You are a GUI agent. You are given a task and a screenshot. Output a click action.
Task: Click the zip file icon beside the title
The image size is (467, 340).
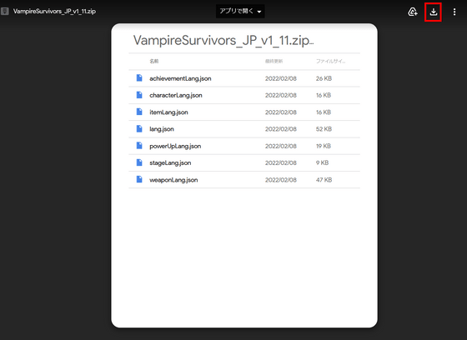click(5, 12)
